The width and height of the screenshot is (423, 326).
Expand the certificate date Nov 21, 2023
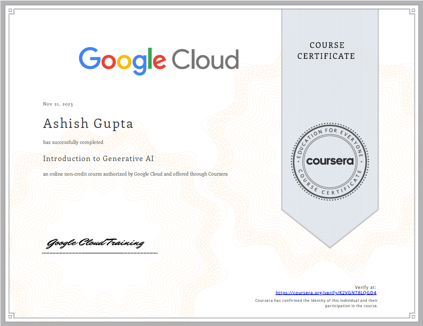[x=57, y=104]
